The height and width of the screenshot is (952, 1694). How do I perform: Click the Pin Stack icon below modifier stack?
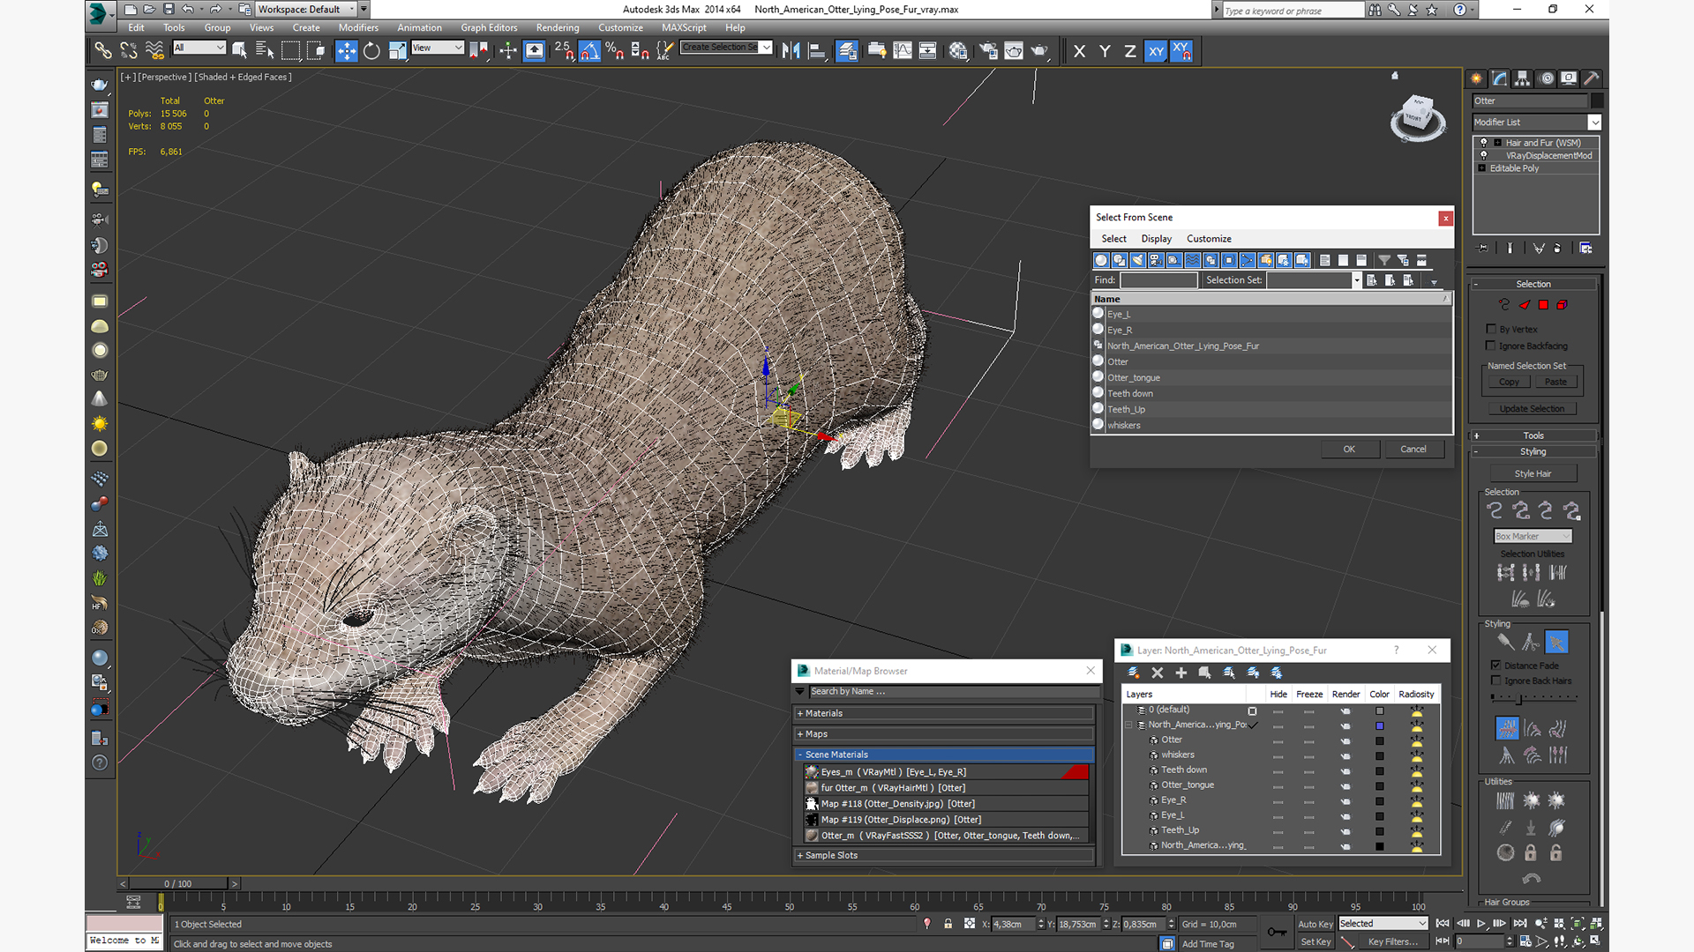1482,249
